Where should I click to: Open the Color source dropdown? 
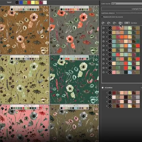pyautogui.click(x=127, y=4)
